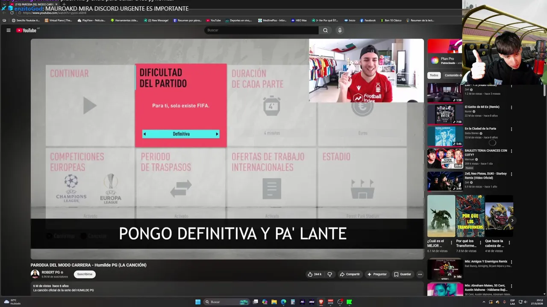Open File Explorer from the taskbar
Screen dimensions: 547x307
coord(274,302)
